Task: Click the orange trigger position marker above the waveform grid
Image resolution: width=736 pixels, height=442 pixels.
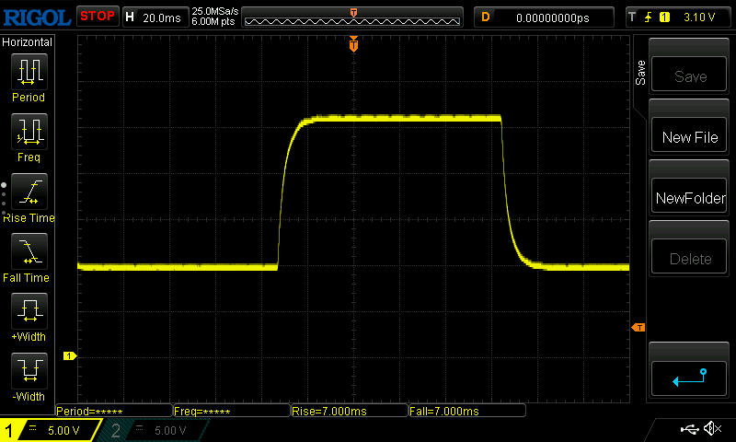Action: (353, 43)
